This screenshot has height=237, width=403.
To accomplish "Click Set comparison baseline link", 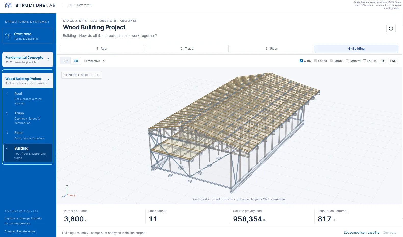I will click(361, 233).
